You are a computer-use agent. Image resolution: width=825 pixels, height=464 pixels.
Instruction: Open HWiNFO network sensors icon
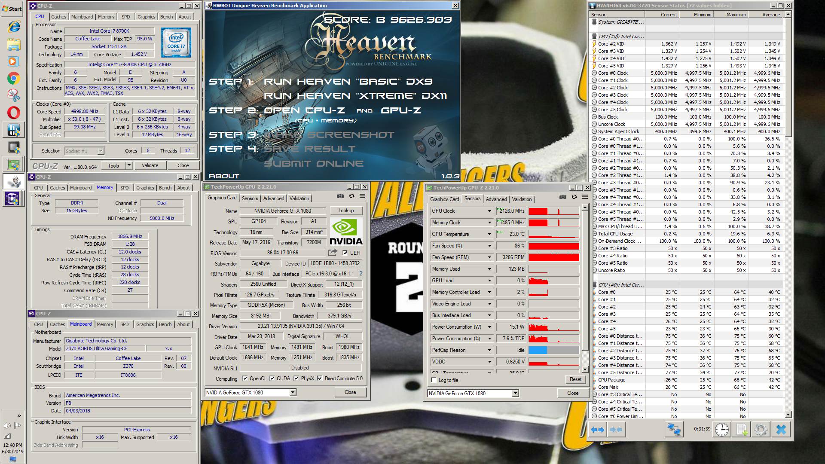673,429
